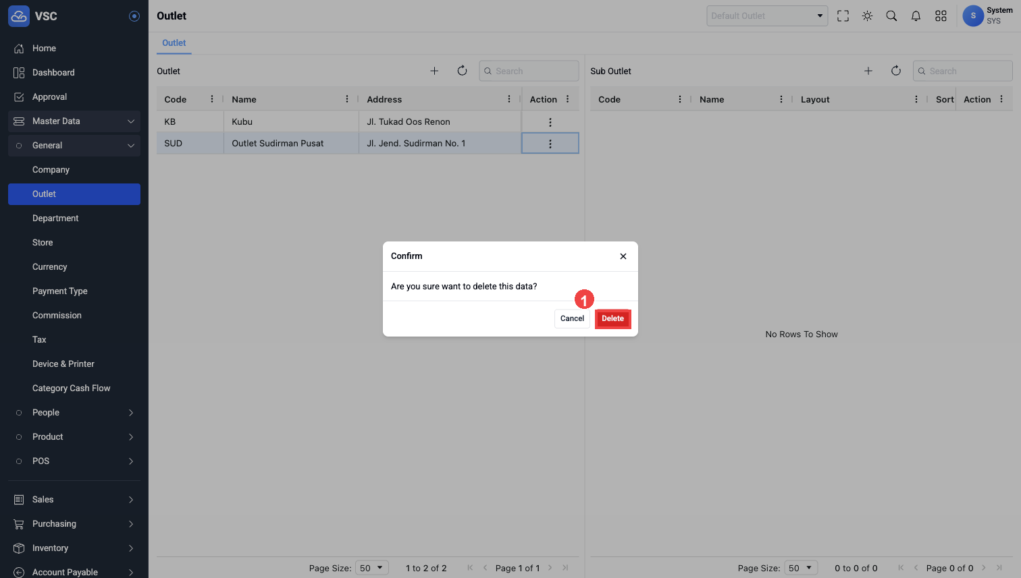Open the Commission sidebar item
This screenshot has width=1021, height=578.
pyautogui.click(x=74, y=316)
